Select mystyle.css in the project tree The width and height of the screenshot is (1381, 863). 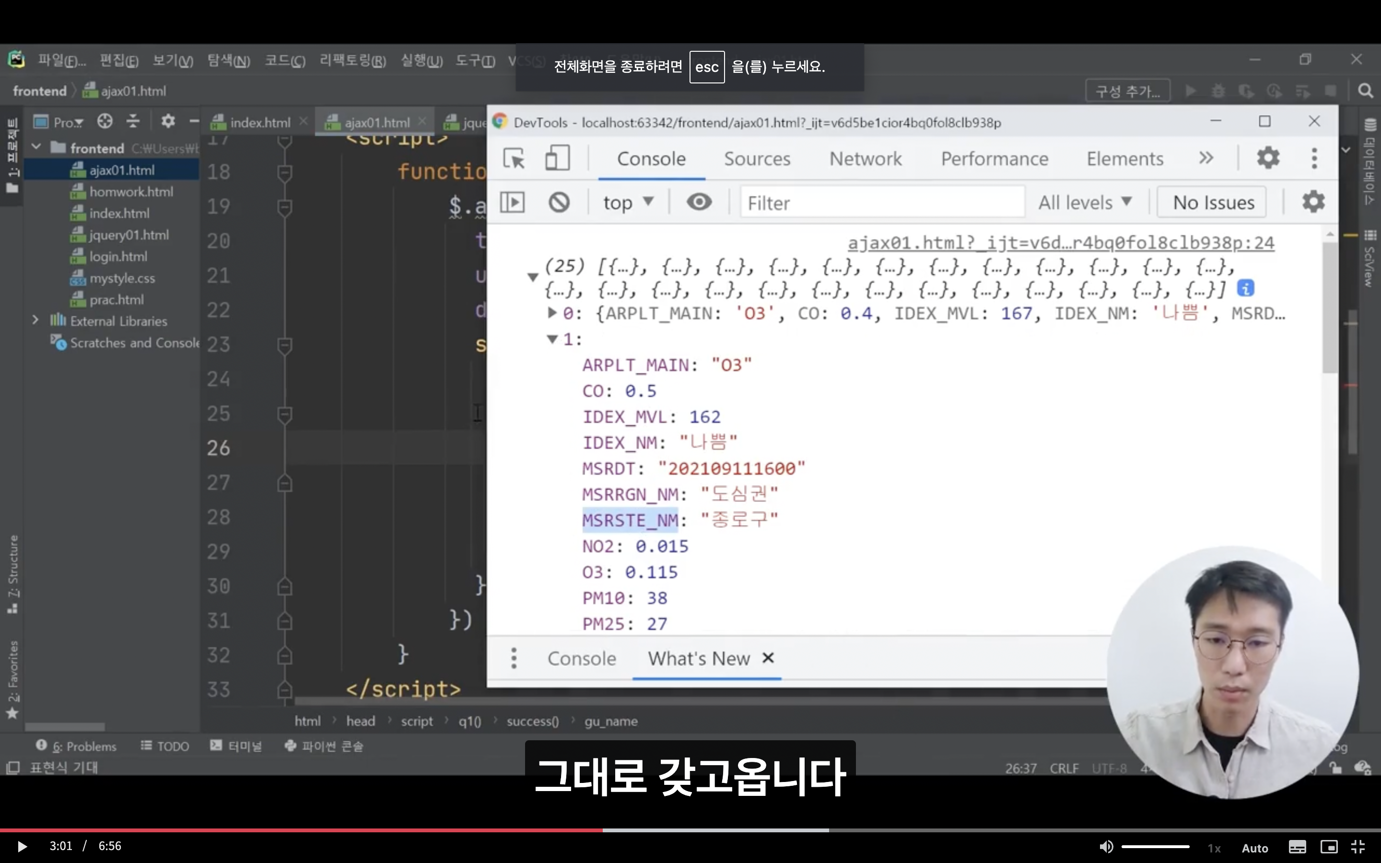[x=121, y=278]
